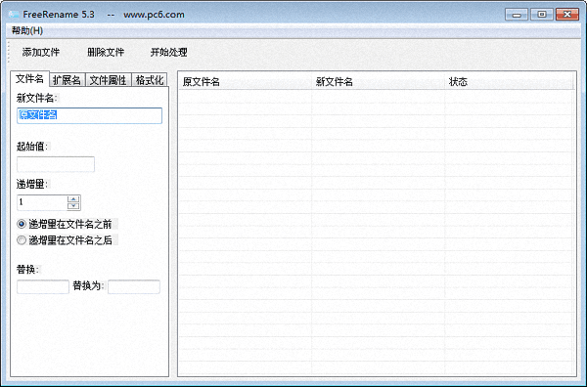Minimize the FreeRename window
The width and height of the screenshot is (587, 387).
click(x=517, y=15)
